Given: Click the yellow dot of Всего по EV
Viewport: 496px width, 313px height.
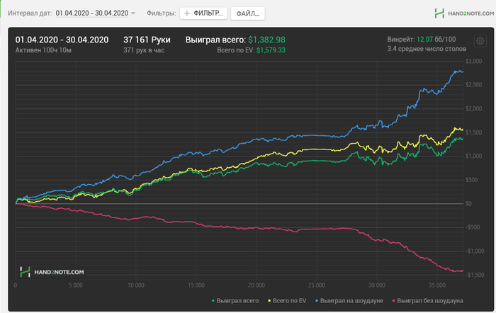Looking at the screenshot, I should pos(269,301).
